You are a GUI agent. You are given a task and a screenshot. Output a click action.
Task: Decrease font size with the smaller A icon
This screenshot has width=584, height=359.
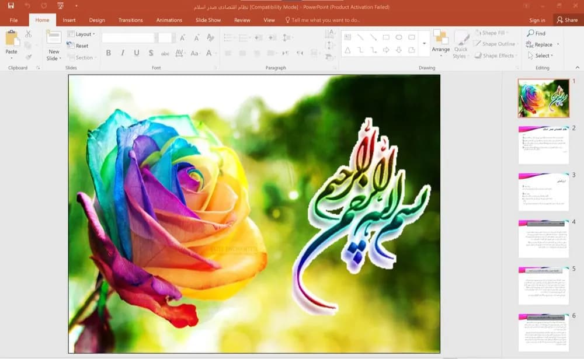[x=196, y=37]
